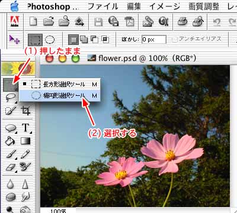Click the save floppy disk icon
Screen dimensions: 237x213
[98, 21]
